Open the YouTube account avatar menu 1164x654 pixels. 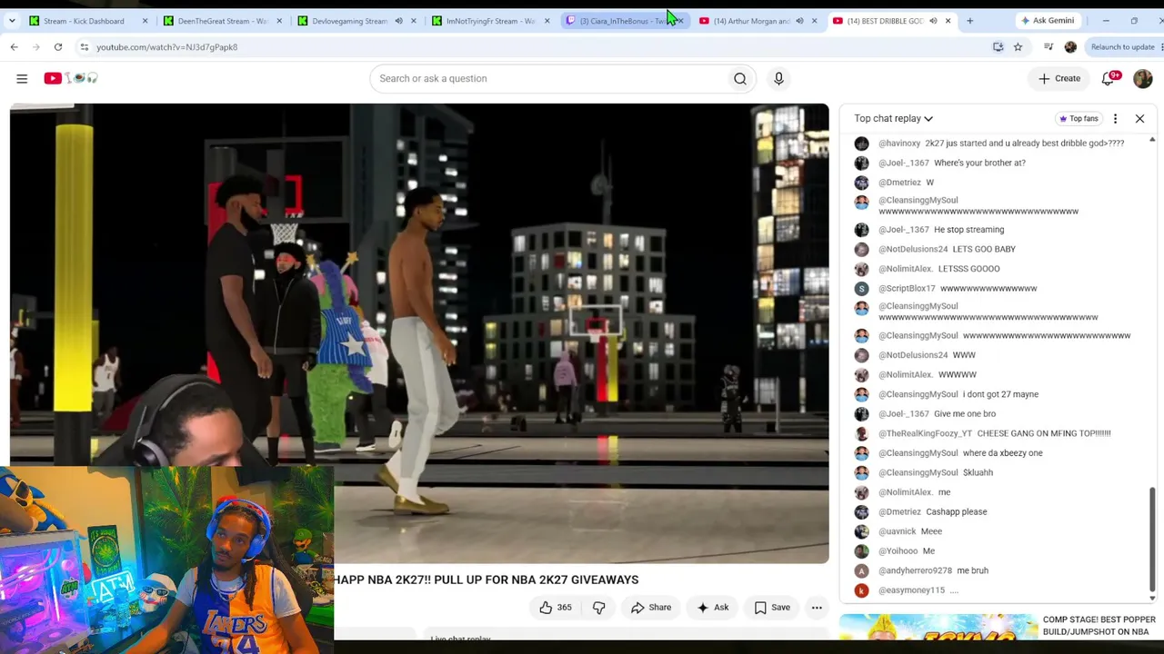coord(1143,78)
